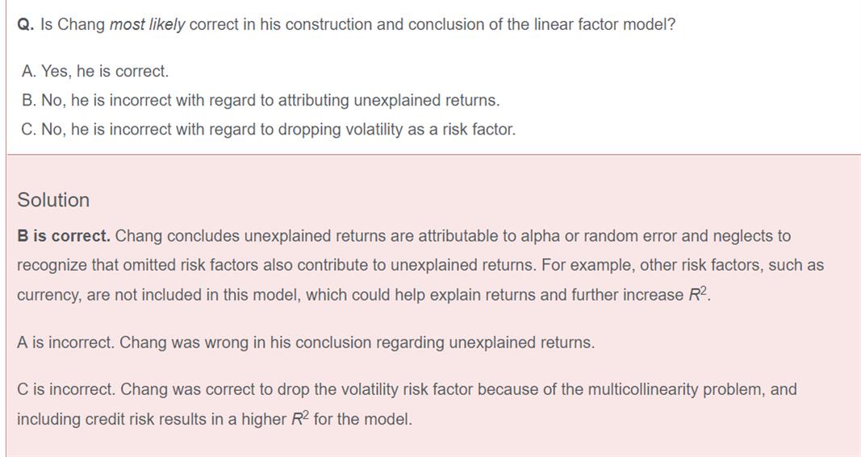Image resolution: width=861 pixels, height=457 pixels.
Task: Click R² at the end of the first paragraph
Action: pyautogui.click(x=699, y=294)
